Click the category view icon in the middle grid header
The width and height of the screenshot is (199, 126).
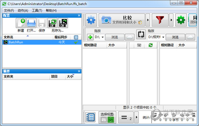click(139, 45)
